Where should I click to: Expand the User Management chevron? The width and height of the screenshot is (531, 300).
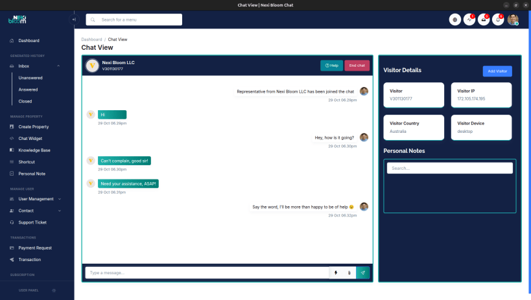tap(60, 199)
